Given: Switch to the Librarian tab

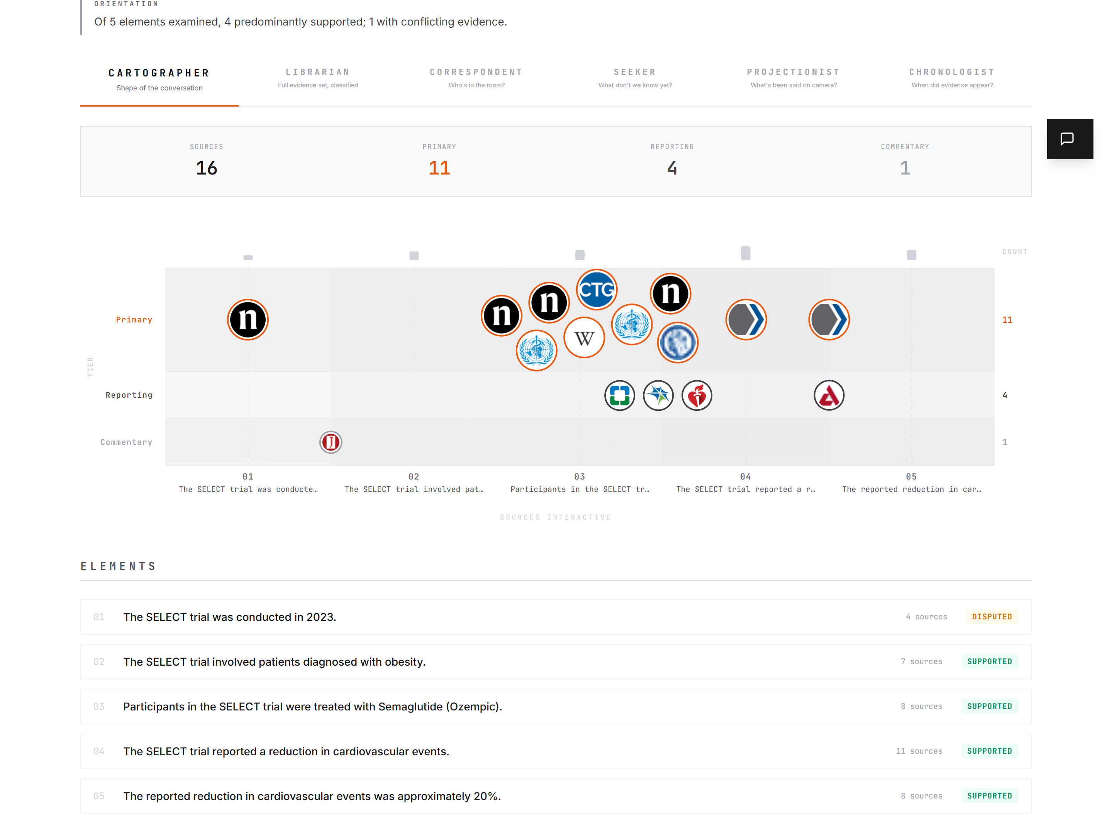Looking at the screenshot, I should pyautogui.click(x=318, y=78).
